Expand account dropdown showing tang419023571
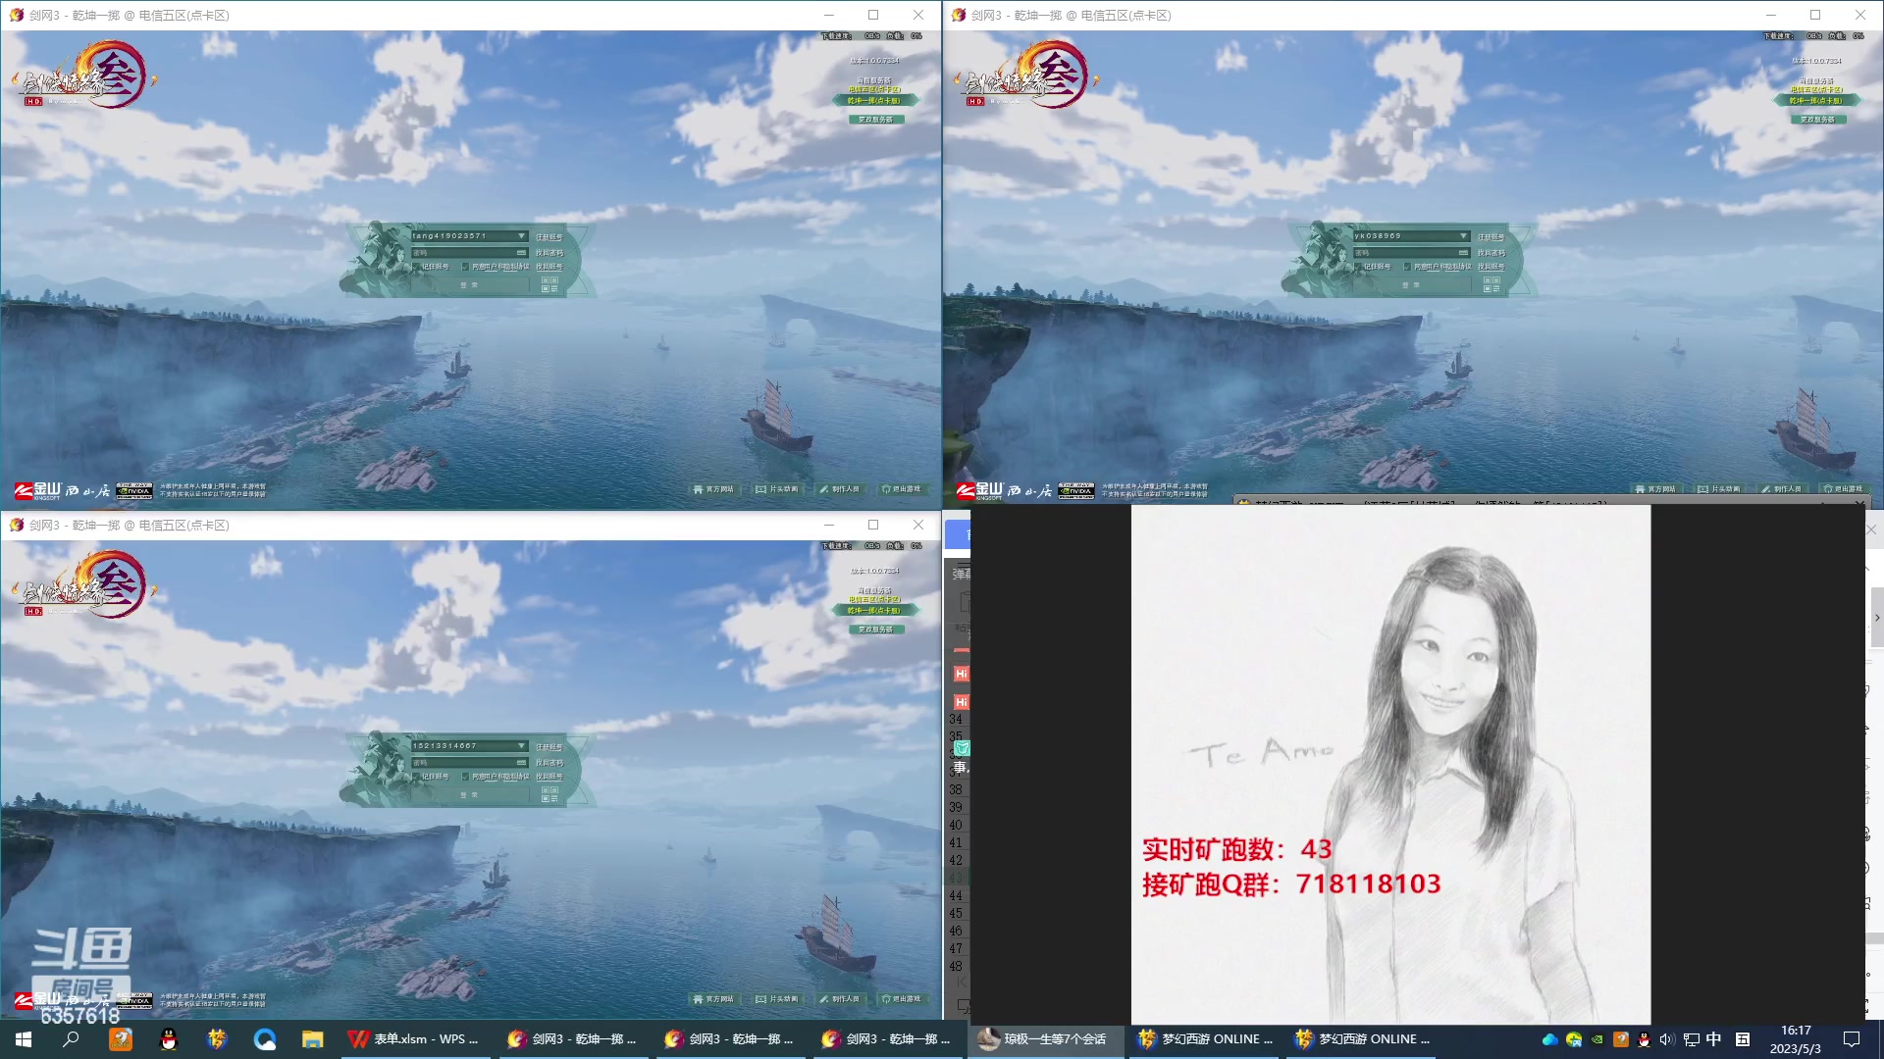 pyautogui.click(x=521, y=235)
